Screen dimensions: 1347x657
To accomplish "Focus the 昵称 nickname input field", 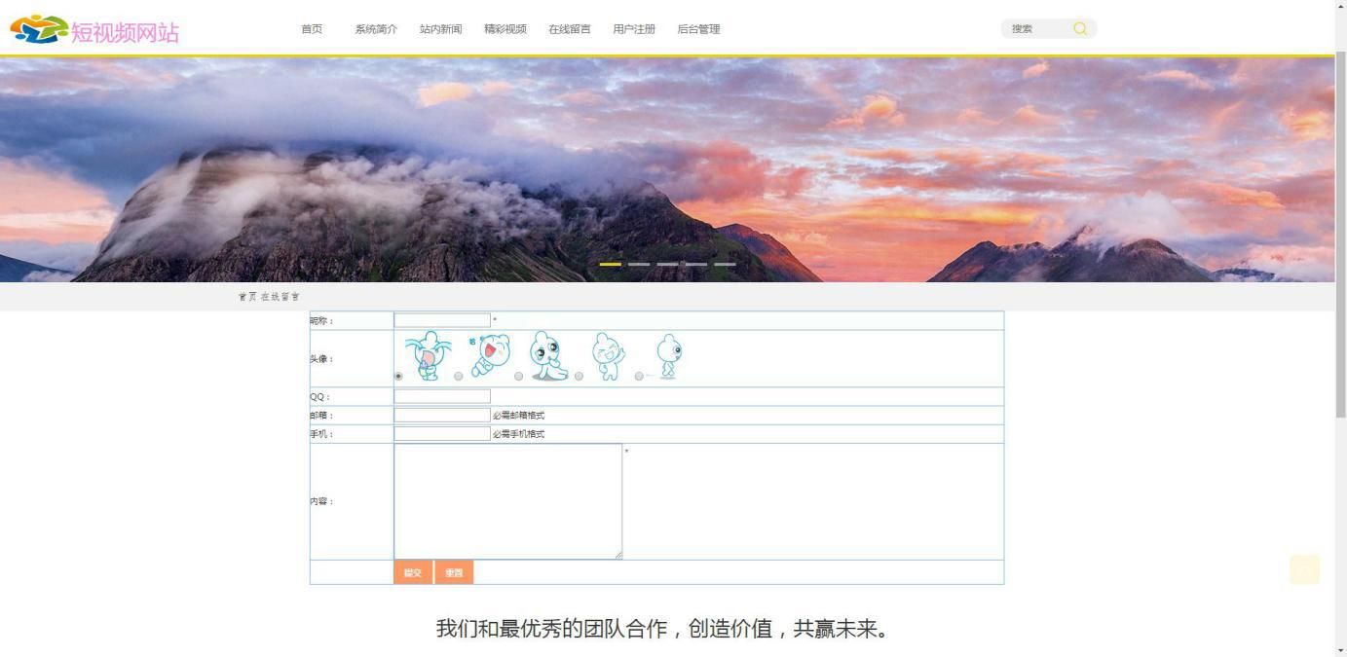I will click(442, 320).
